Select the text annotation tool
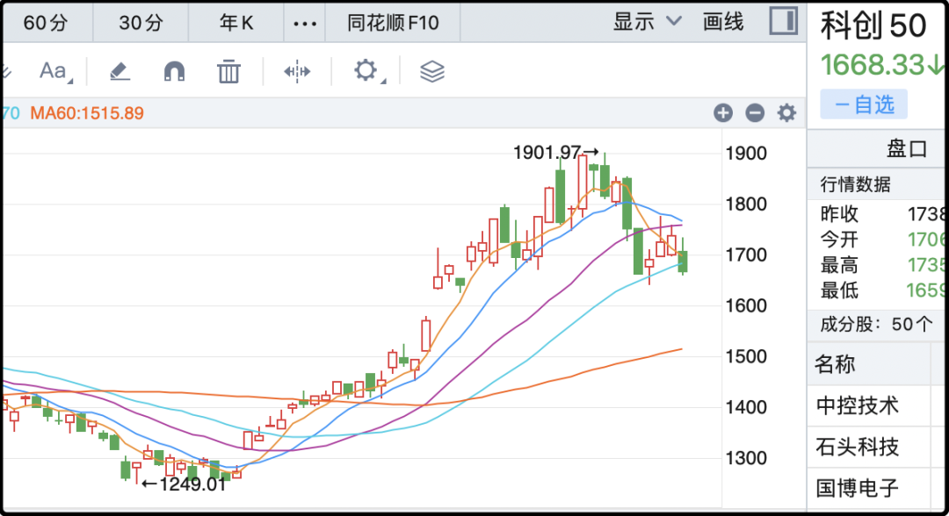Image resolution: width=949 pixels, height=516 pixels. pos(54,71)
